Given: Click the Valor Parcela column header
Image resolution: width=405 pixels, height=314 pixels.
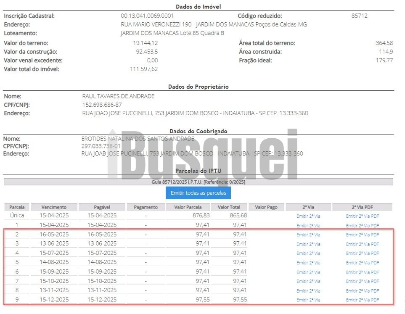Looking at the screenshot, I should coord(188,207).
